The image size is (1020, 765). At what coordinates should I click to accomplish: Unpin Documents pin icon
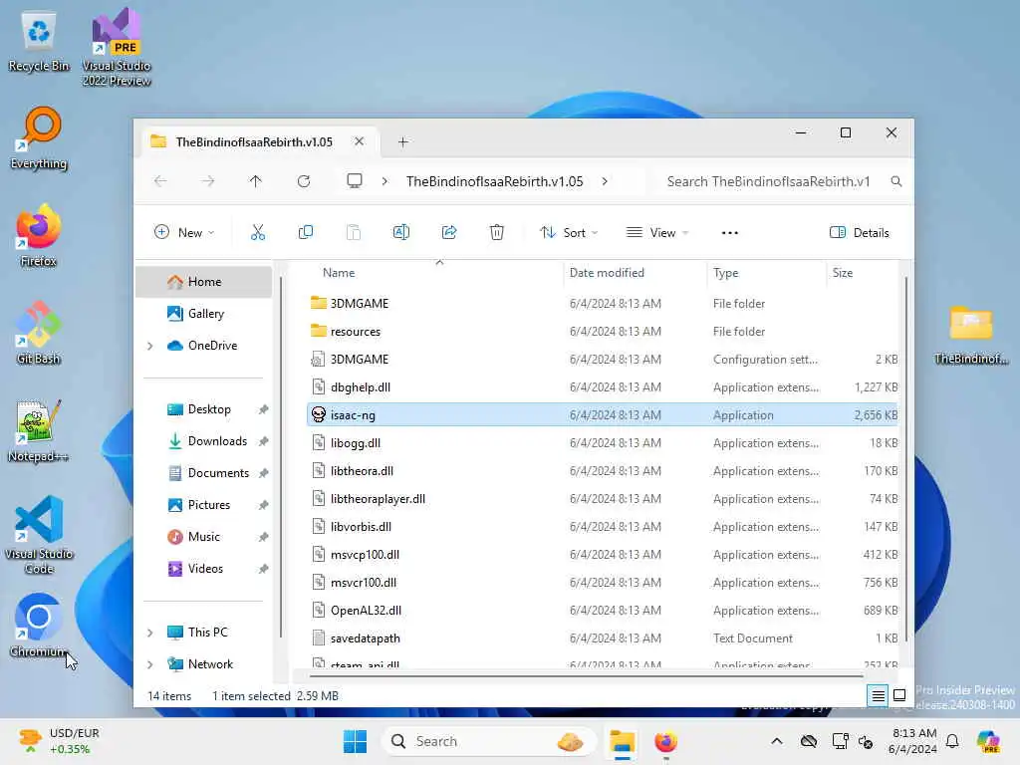click(x=263, y=473)
